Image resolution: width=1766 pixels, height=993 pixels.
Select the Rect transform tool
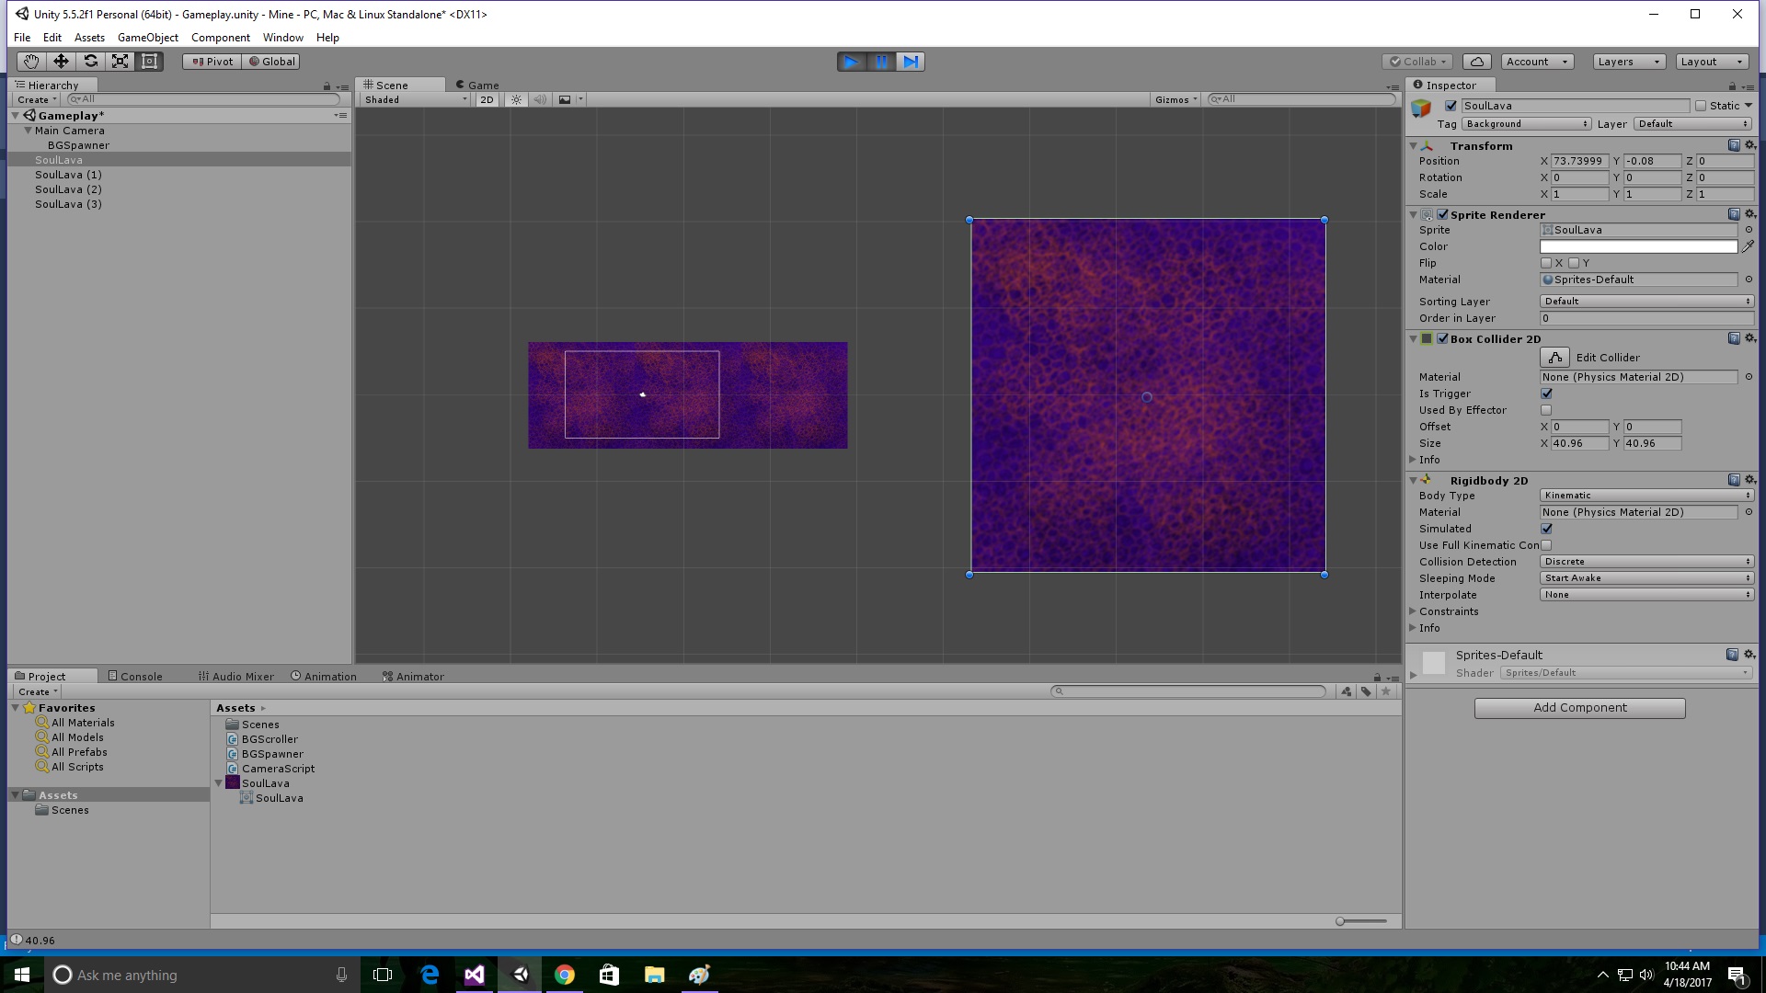coord(150,61)
